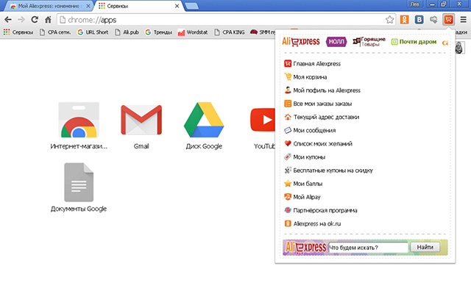Open the purple Молл badge
Image resolution: width=471 pixels, height=294 pixels.
click(x=336, y=42)
